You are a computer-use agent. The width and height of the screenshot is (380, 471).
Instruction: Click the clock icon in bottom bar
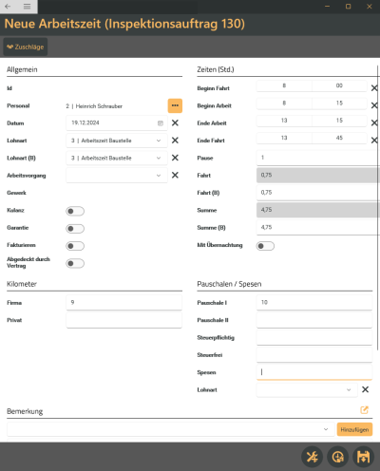point(338,457)
